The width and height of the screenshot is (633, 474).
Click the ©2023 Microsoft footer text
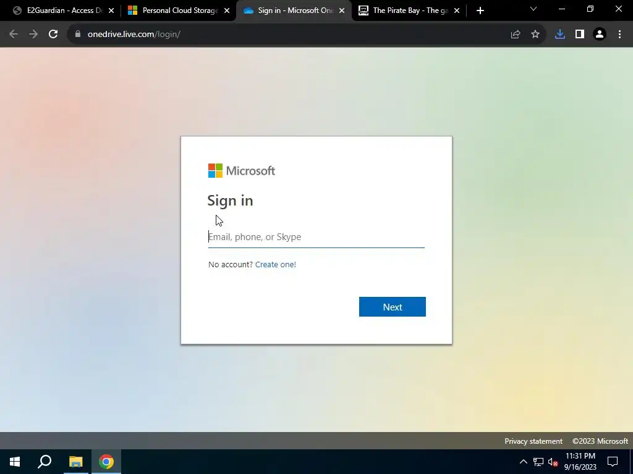[600, 441]
